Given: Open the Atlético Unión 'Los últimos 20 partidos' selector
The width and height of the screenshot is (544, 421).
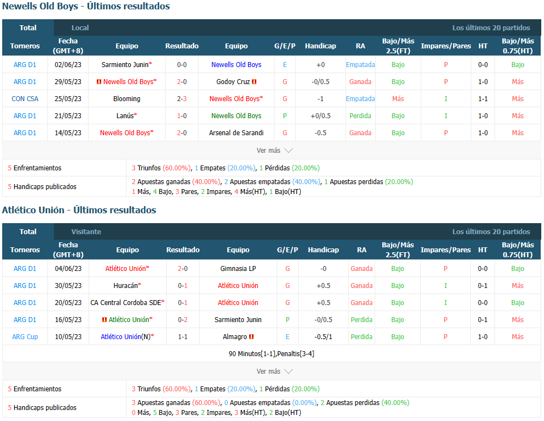Looking at the screenshot, I should pos(491,231).
